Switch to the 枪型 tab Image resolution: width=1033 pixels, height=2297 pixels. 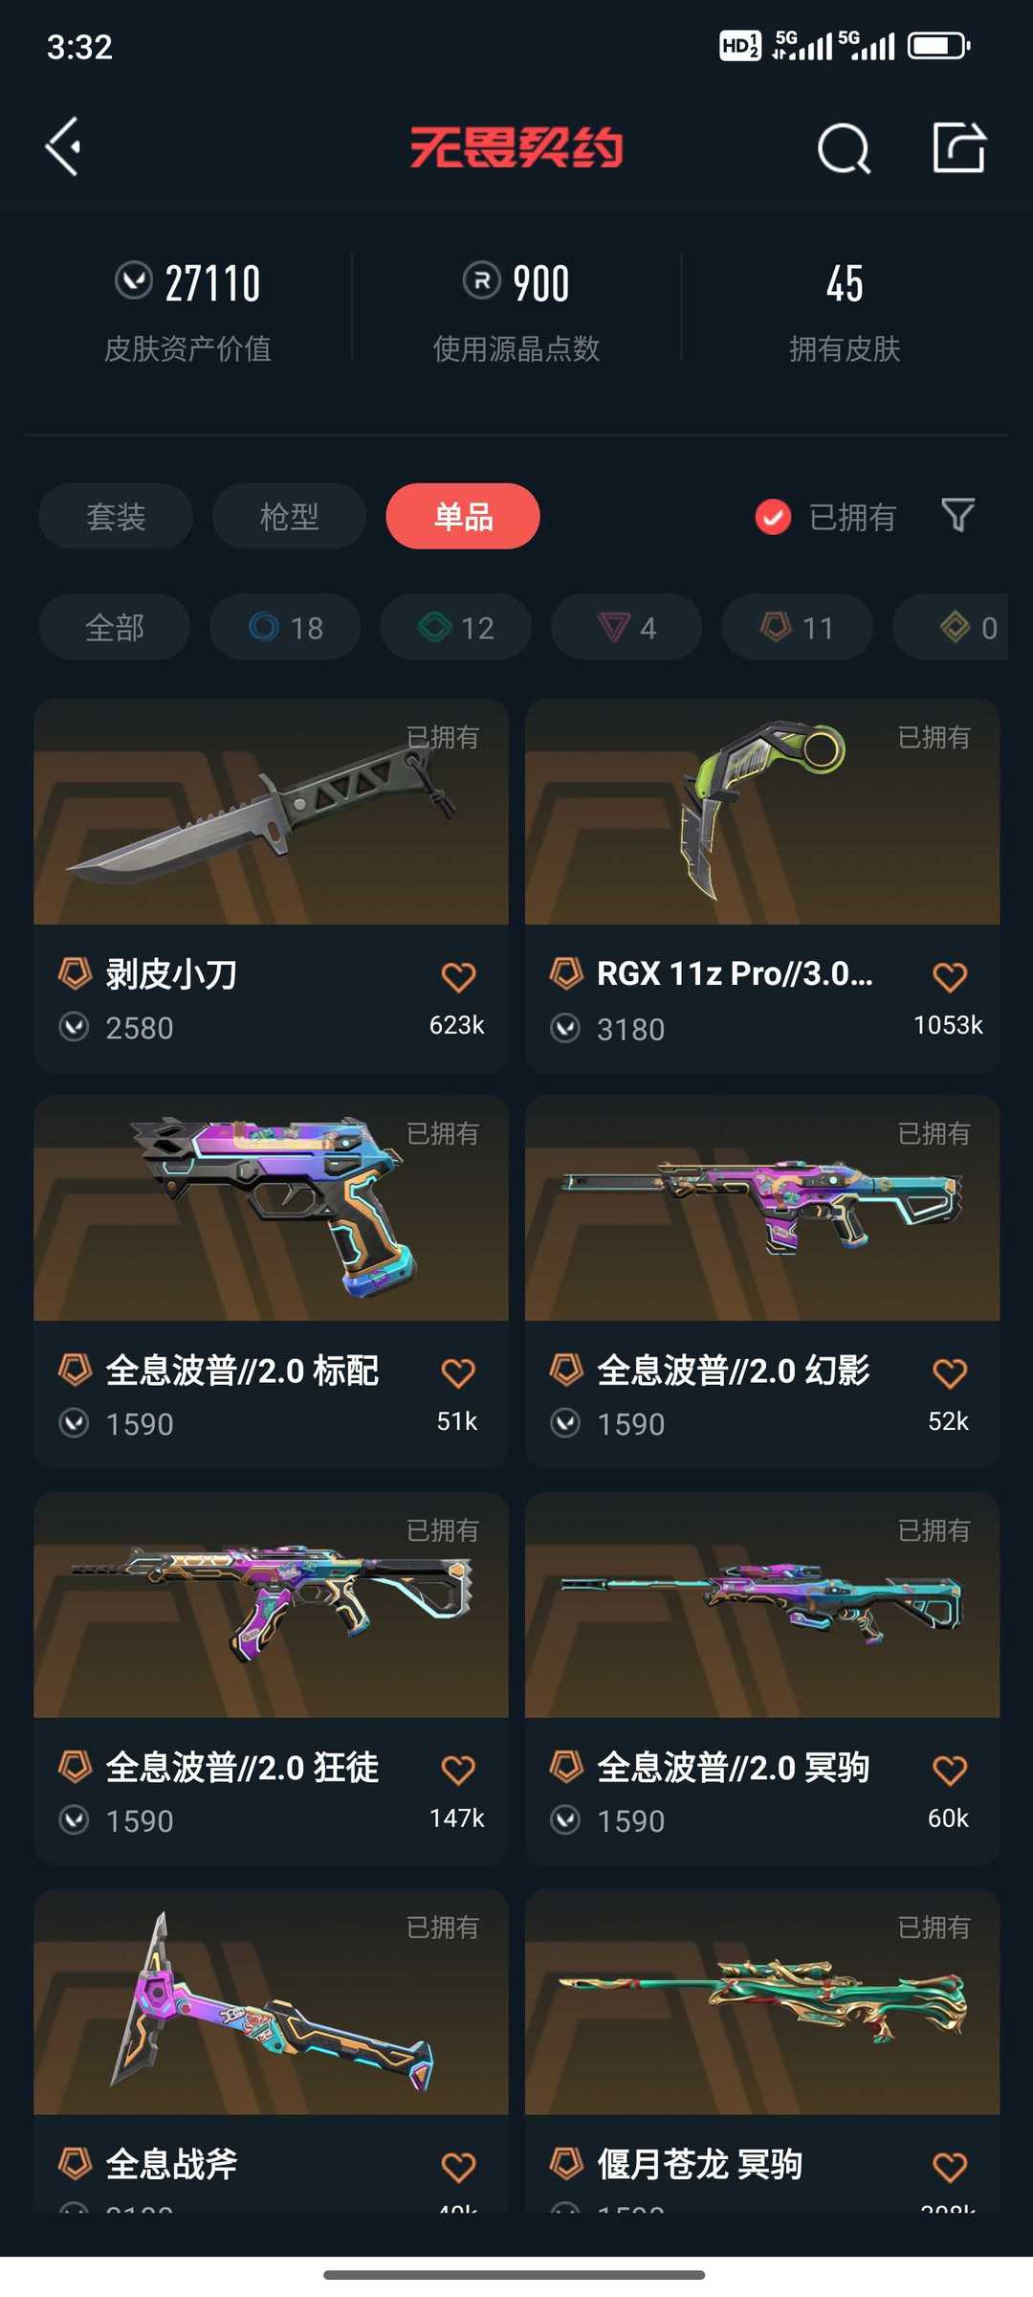(289, 517)
